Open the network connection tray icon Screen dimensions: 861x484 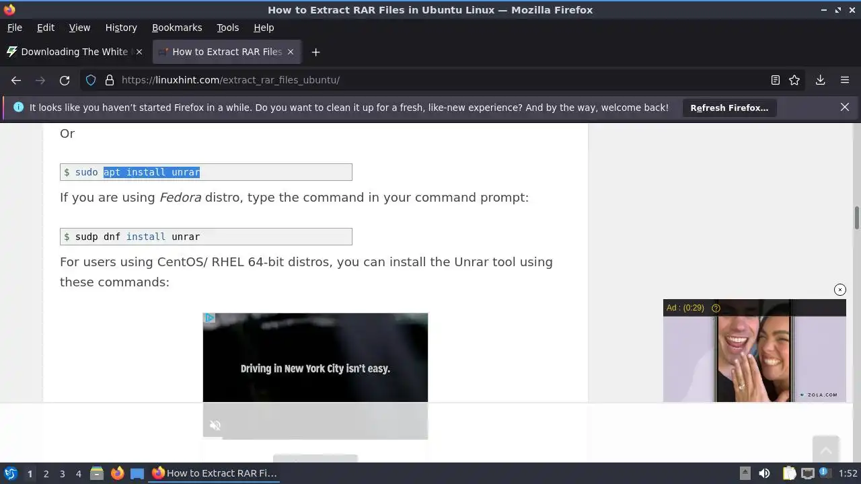[808, 473]
